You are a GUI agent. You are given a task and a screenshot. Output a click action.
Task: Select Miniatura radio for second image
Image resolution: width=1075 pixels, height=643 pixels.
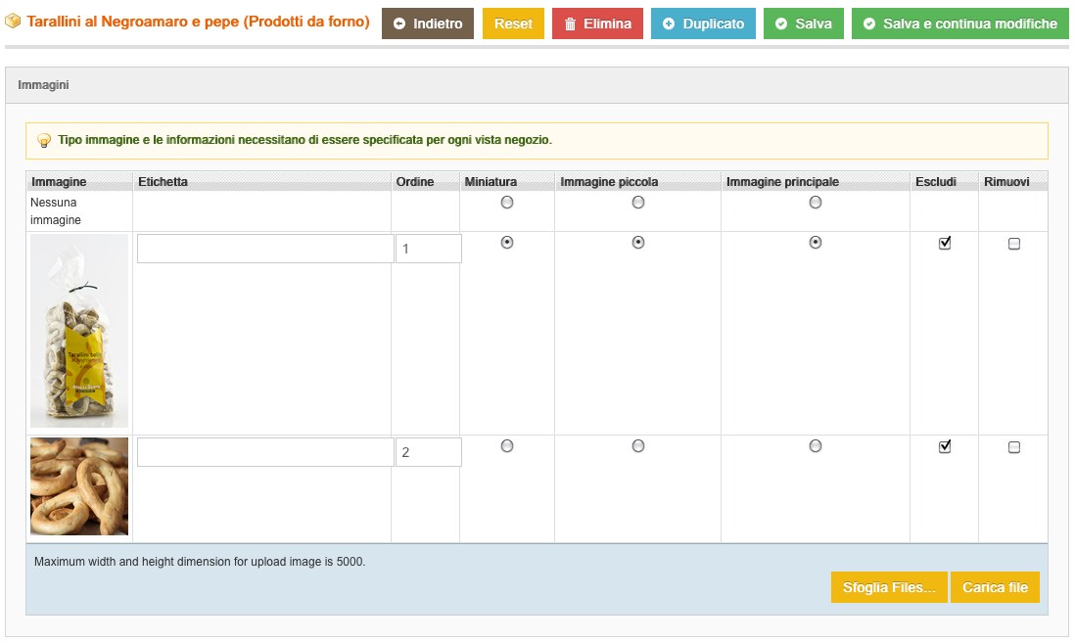[x=507, y=446]
